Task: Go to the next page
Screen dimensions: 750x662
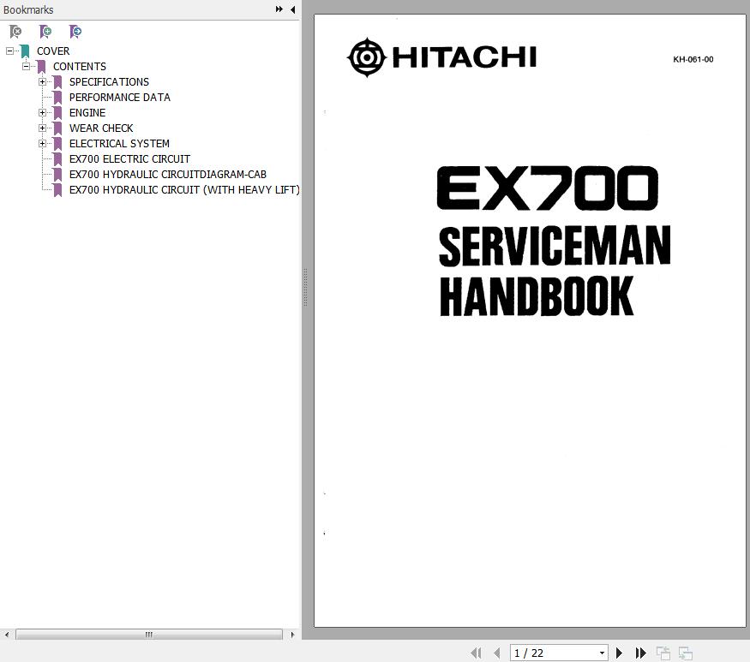Action: tap(619, 653)
